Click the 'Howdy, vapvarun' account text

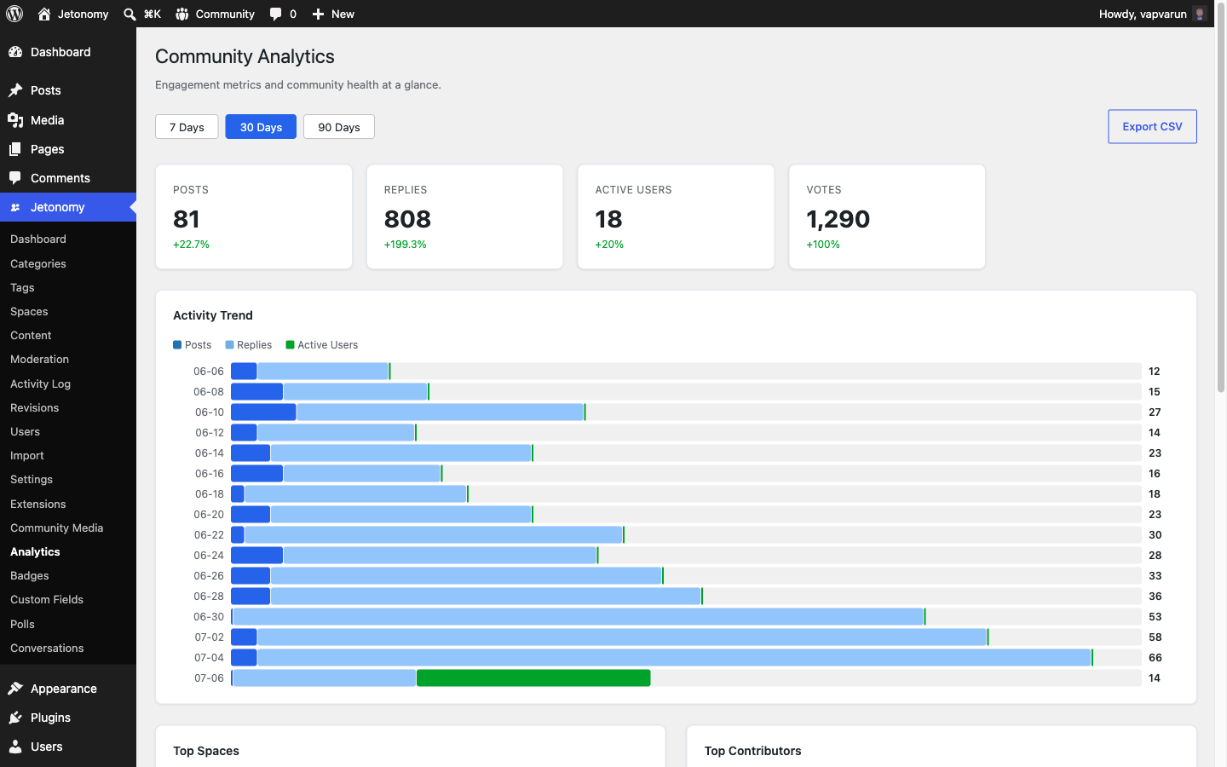[x=1143, y=14]
